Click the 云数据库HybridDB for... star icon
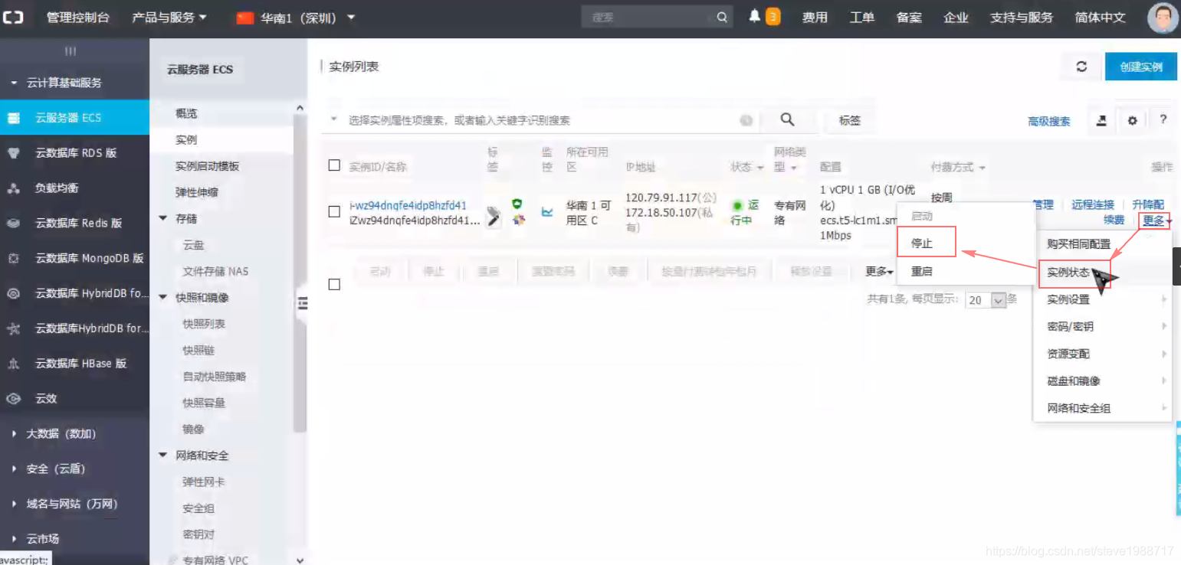 pos(13,328)
